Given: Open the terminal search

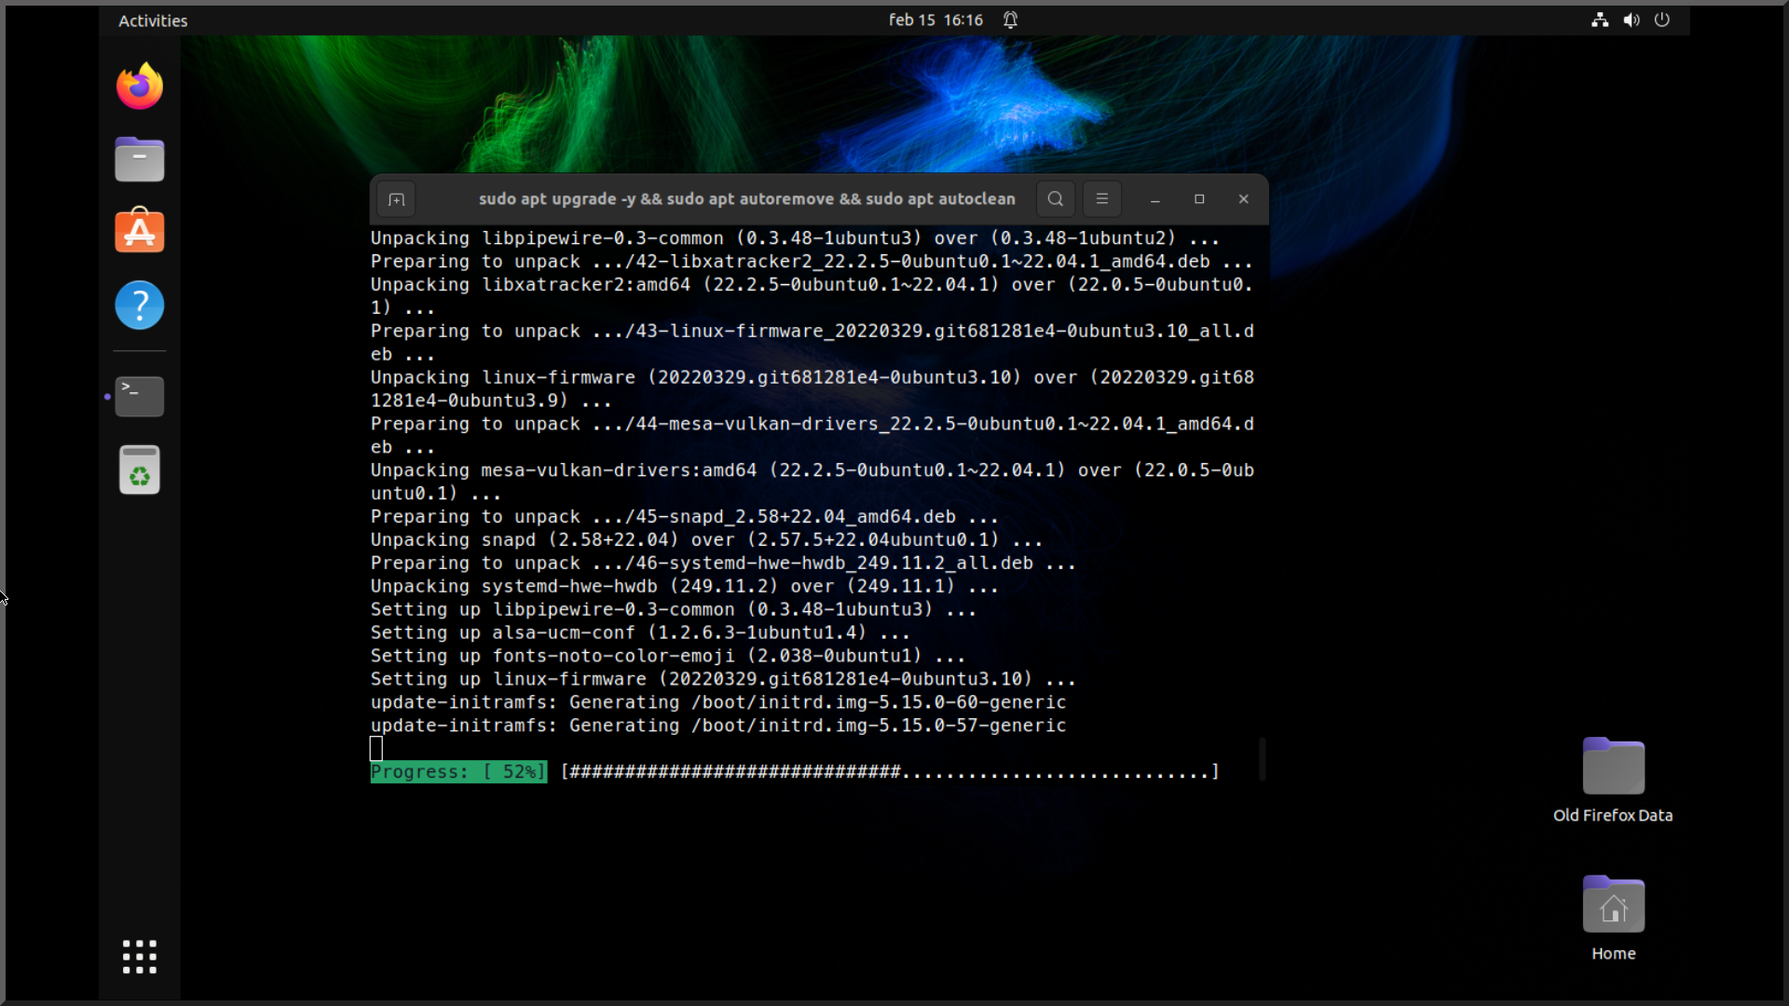Looking at the screenshot, I should coord(1054,198).
